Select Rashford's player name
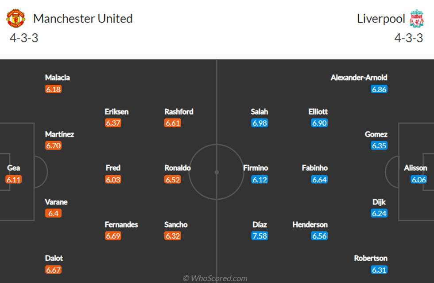The image size is (434, 283). coord(179,112)
